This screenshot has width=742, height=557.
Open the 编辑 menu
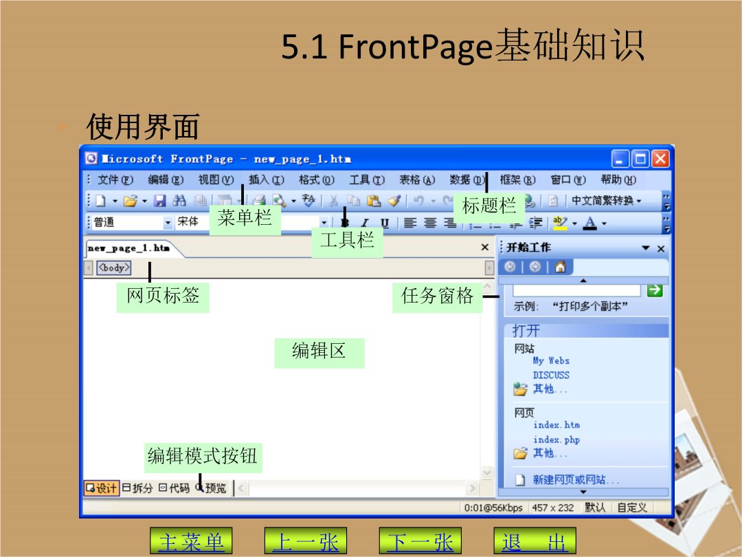166,180
